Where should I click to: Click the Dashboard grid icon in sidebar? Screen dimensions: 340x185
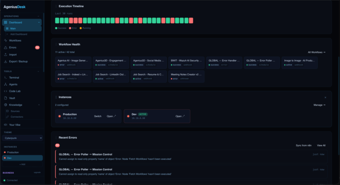6,22
